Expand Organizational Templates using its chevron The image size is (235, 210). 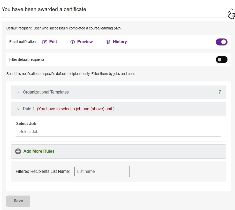[18, 92]
